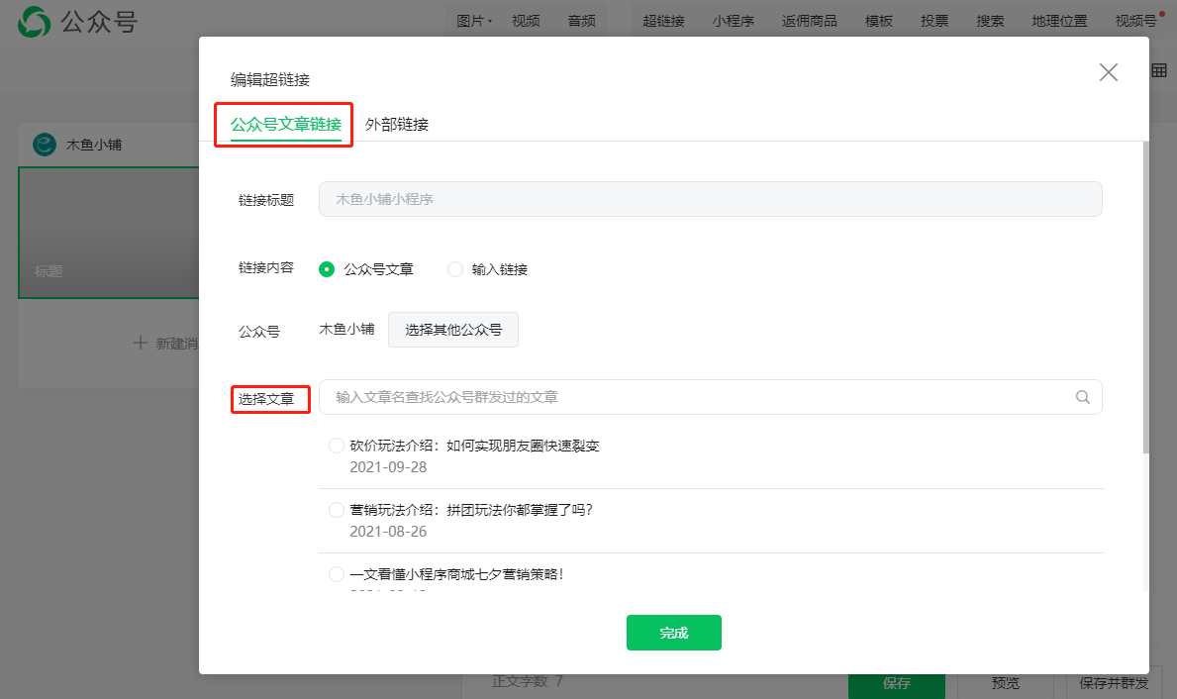Close the edit hyperlink dialog
This screenshot has height=699, width=1177.
pyautogui.click(x=1109, y=72)
